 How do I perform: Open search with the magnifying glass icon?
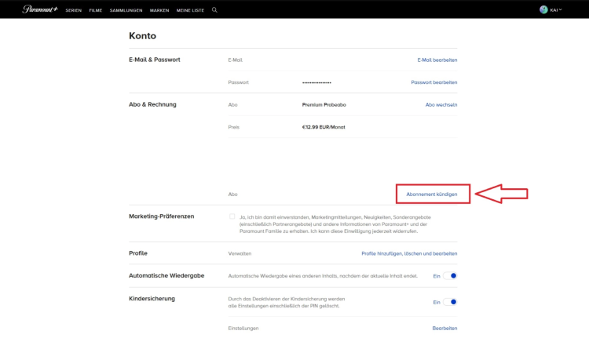pos(214,10)
